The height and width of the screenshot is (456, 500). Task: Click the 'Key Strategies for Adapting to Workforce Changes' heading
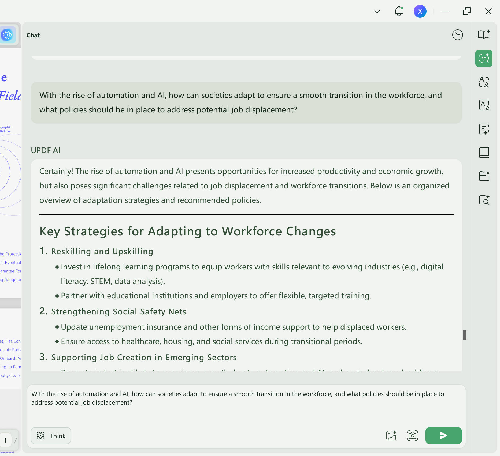[188, 231]
